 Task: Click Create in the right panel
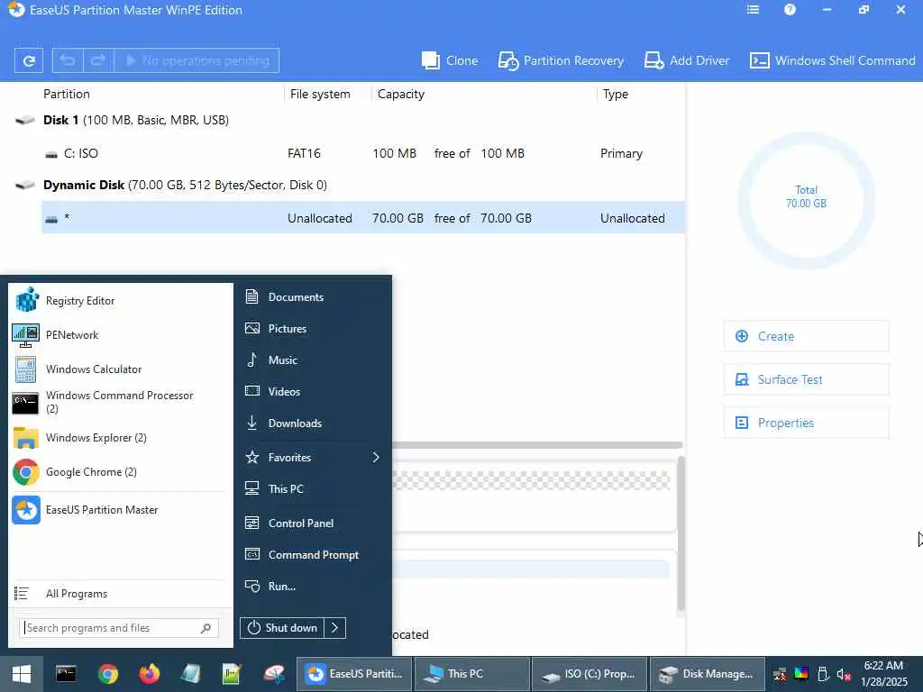806,336
